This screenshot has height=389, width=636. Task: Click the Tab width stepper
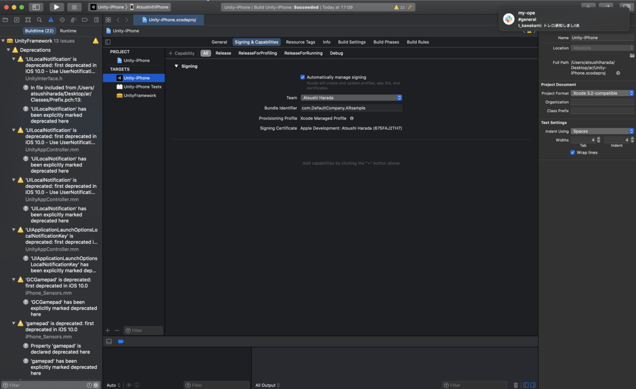[598, 140]
